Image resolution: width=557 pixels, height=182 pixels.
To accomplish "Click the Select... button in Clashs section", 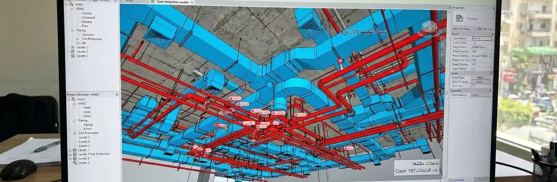I will pos(480,81).
